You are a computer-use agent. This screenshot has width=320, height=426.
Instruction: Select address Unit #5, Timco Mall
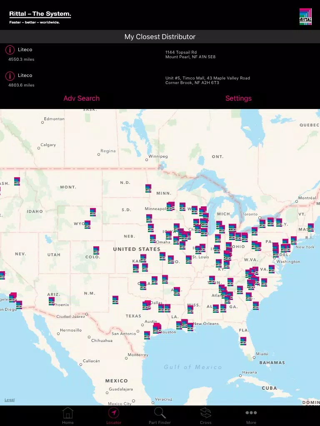207,80
